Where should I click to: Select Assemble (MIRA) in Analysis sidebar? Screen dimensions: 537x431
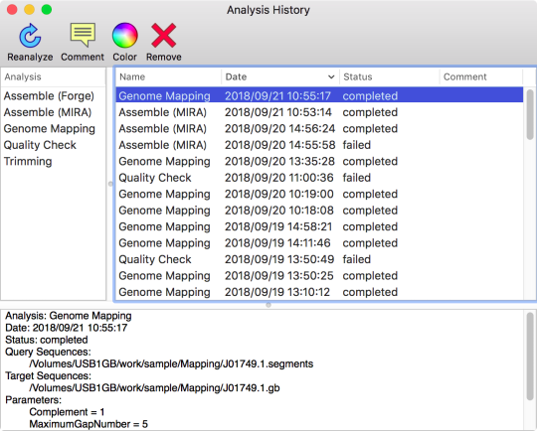pos(48,112)
